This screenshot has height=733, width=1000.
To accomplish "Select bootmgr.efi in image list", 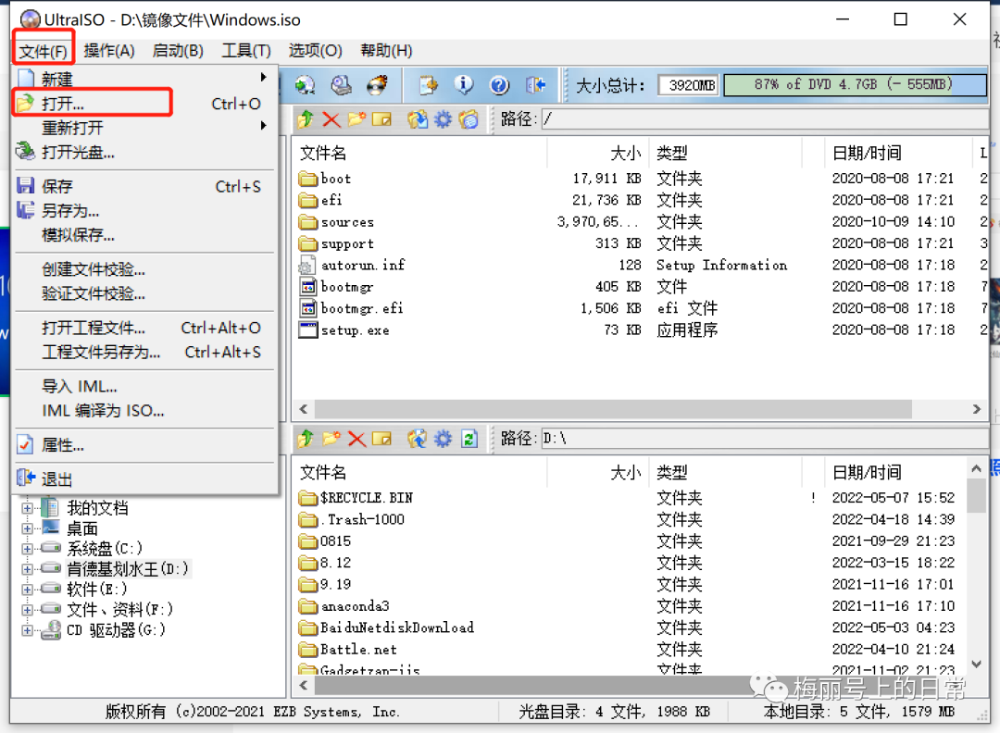I will (x=640, y=308).
